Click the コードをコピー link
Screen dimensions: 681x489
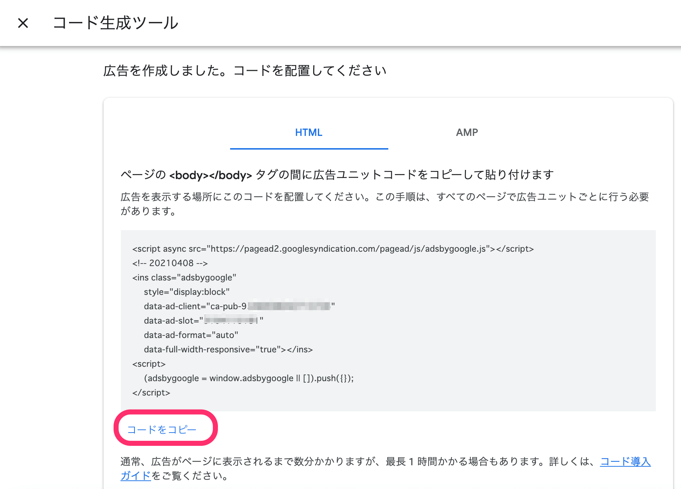162,429
